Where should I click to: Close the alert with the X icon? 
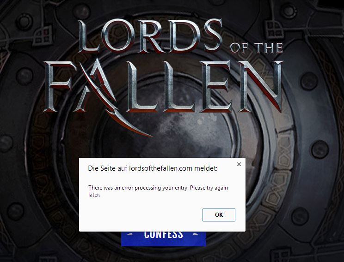click(239, 164)
